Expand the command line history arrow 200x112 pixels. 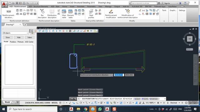point(165,99)
